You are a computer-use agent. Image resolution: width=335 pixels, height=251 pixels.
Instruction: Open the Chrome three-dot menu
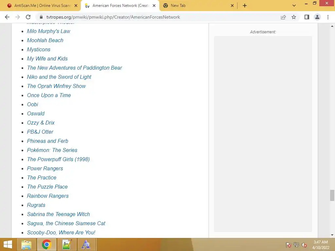[328, 17]
